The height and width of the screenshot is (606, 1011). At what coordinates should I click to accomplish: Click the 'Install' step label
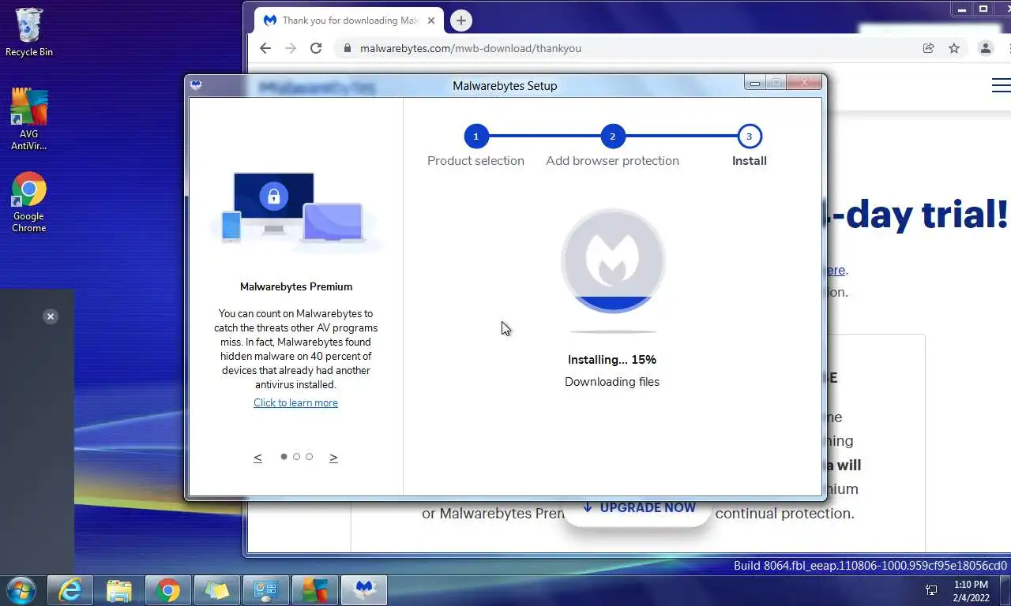749,161
